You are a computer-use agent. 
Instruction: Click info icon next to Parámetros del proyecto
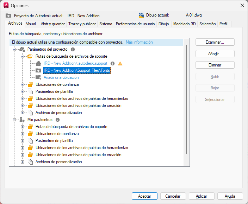[73, 50]
